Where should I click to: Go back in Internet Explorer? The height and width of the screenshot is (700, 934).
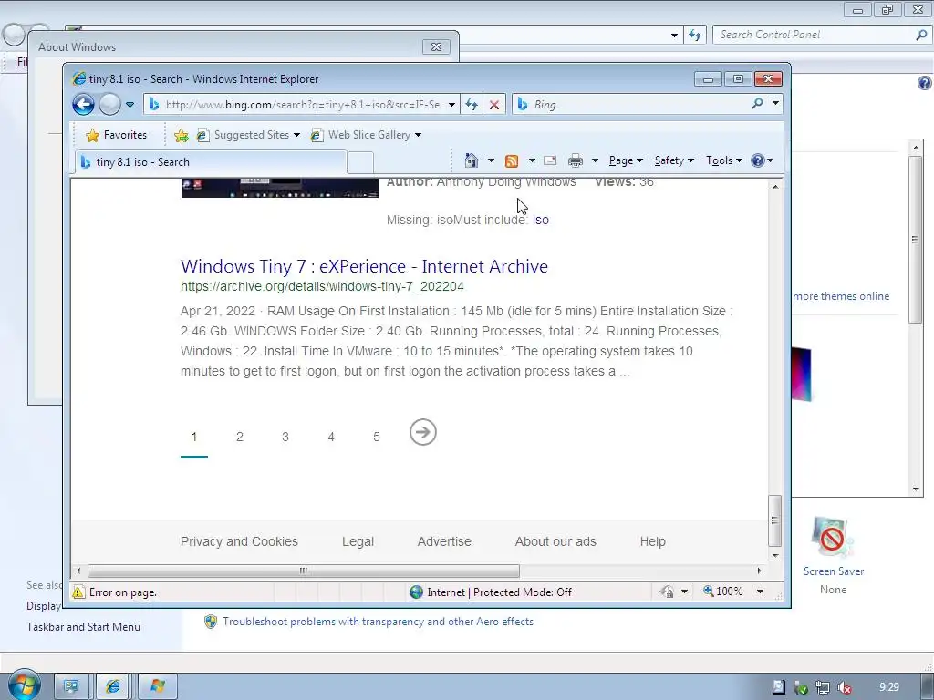83,105
